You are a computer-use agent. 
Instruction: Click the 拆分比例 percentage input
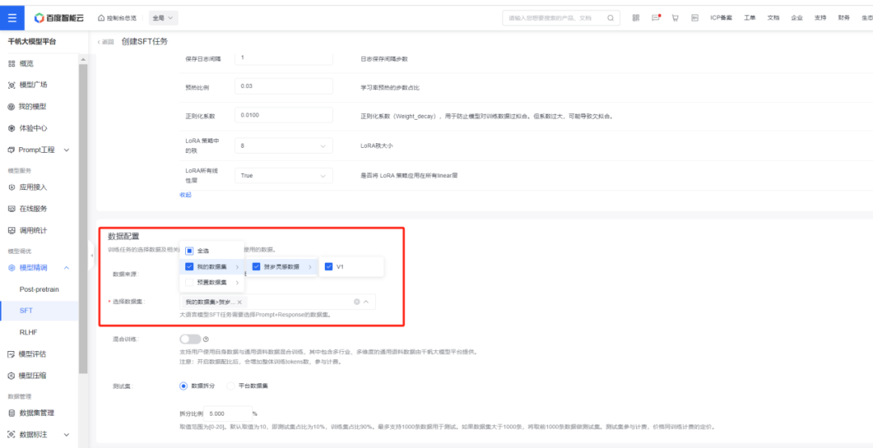228,414
